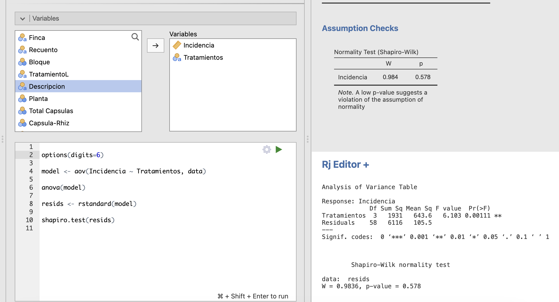Click the Bloque nominal variable icon
This screenshot has width=559, height=302.
[22, 62]
